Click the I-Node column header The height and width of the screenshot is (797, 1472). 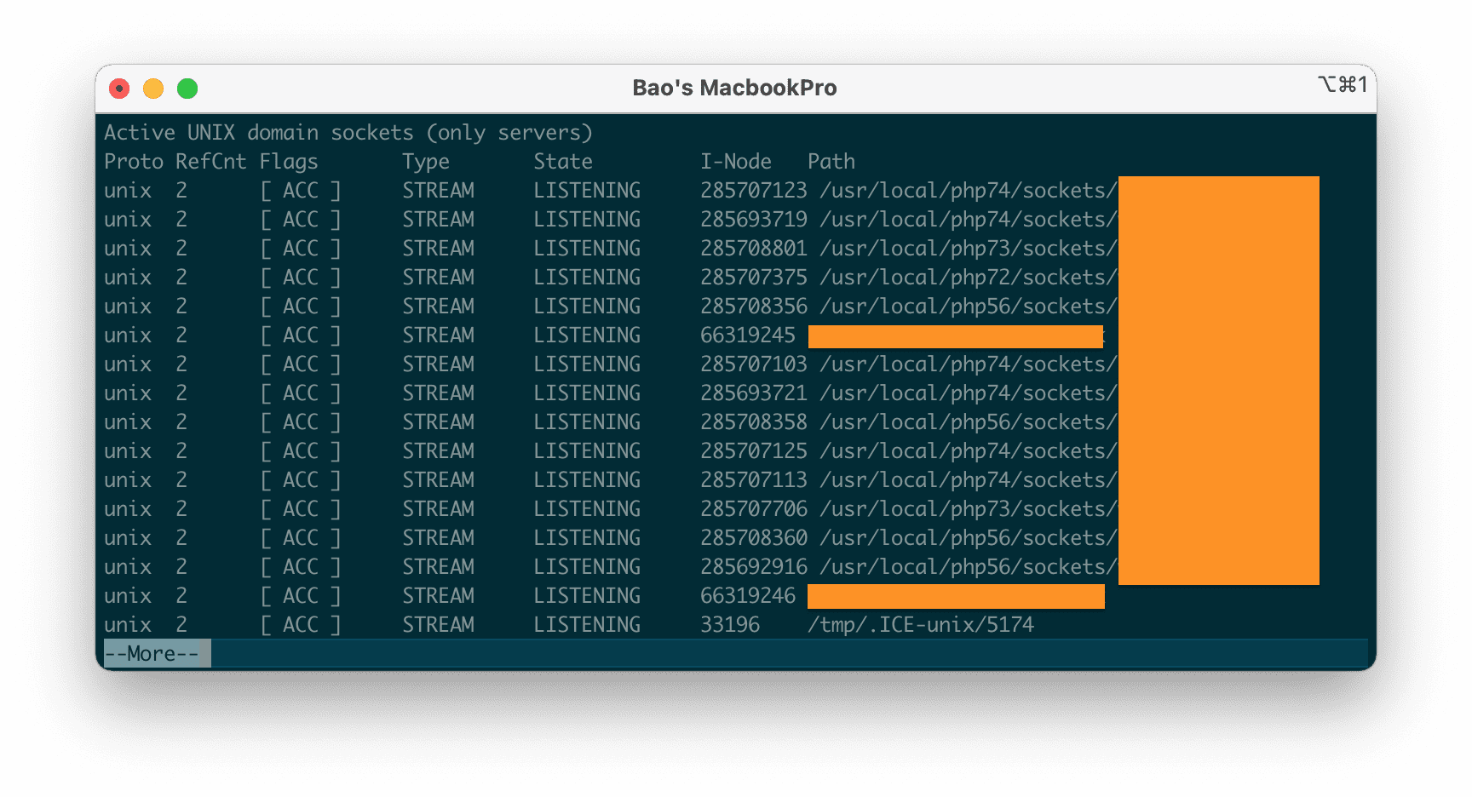[736, 161]
